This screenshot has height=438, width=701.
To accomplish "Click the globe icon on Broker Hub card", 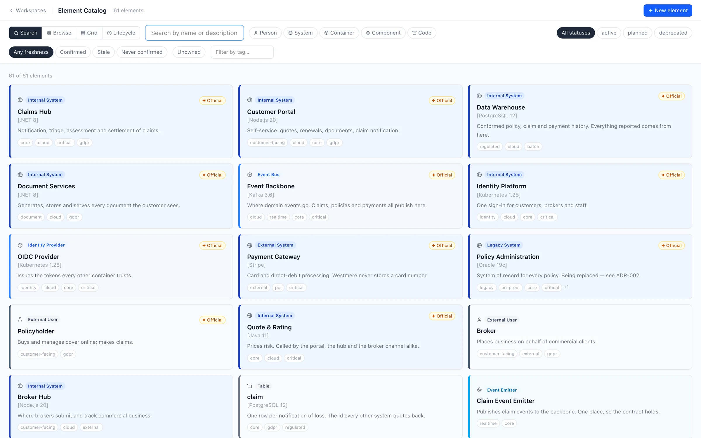I will point(20,386).
